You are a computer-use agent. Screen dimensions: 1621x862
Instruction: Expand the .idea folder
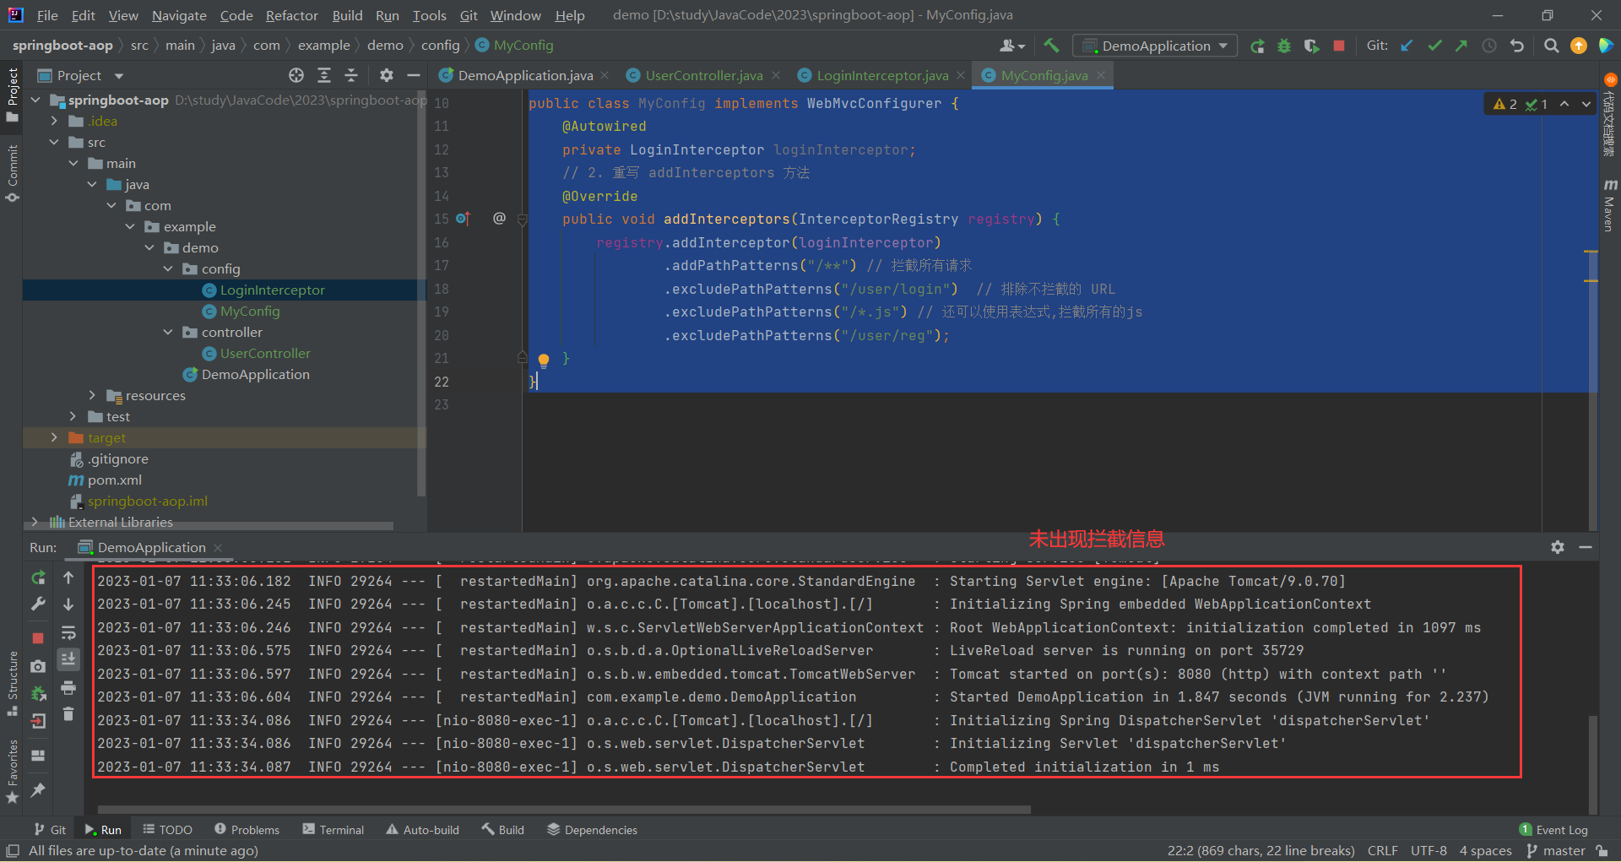coord(55,122)
